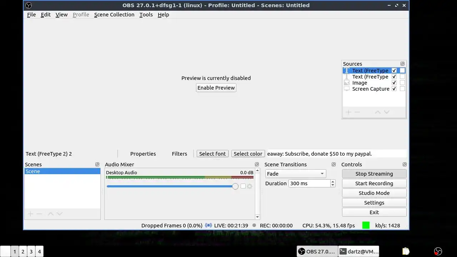457x257 pixels.
Task: Open the clipboard tray icon
Action: point(406,251)
